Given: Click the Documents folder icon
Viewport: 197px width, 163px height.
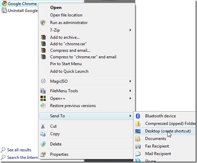Looking at the screenshot, I should pos(138,139).
